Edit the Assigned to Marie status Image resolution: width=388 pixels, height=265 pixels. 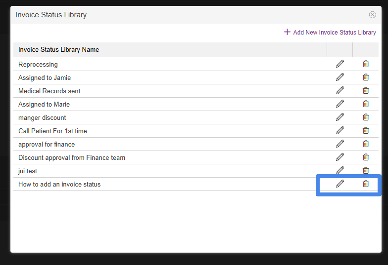click(340, 104)
